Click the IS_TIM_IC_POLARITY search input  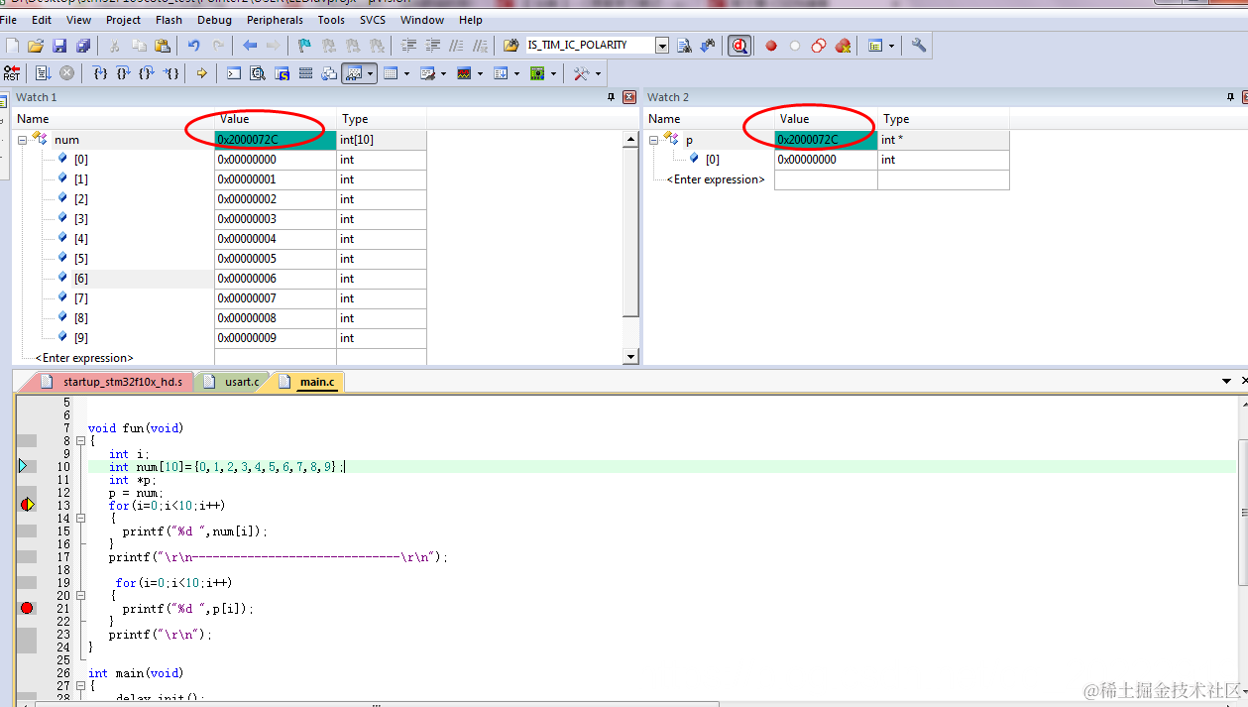[x=590, y=46]
